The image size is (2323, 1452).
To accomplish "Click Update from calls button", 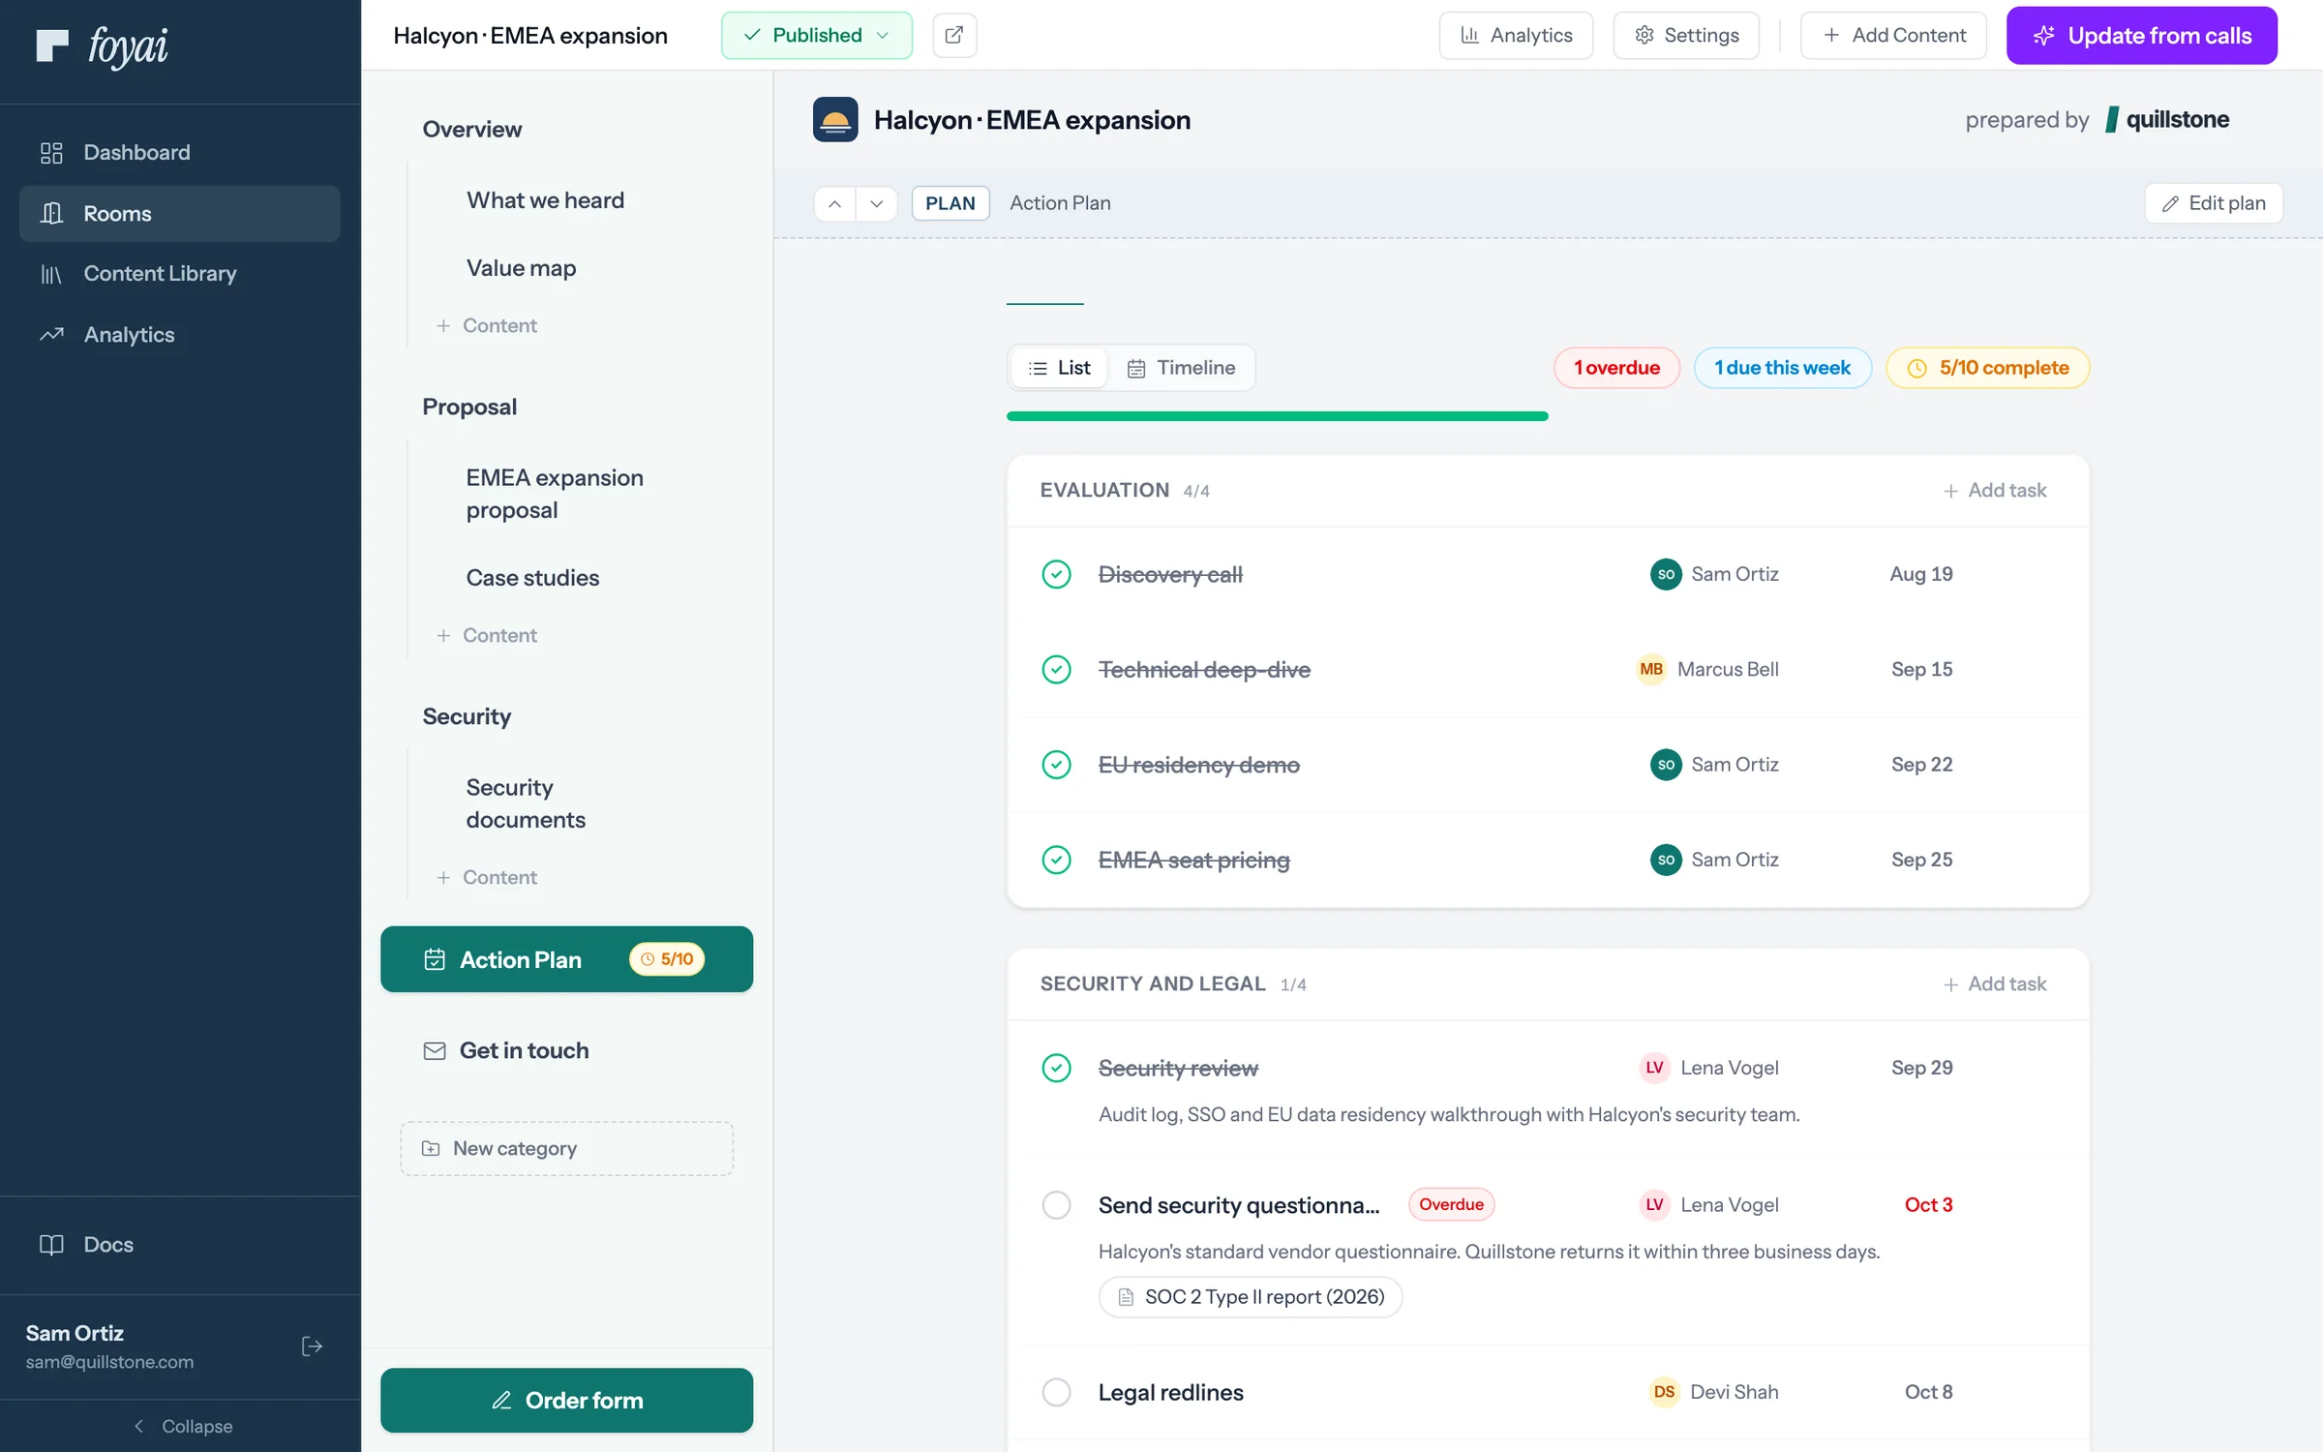I will point(2141,36).
